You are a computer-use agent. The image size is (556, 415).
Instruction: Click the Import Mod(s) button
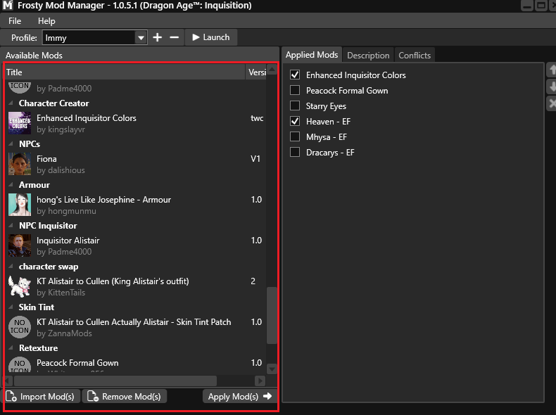(x=40, y=396)
